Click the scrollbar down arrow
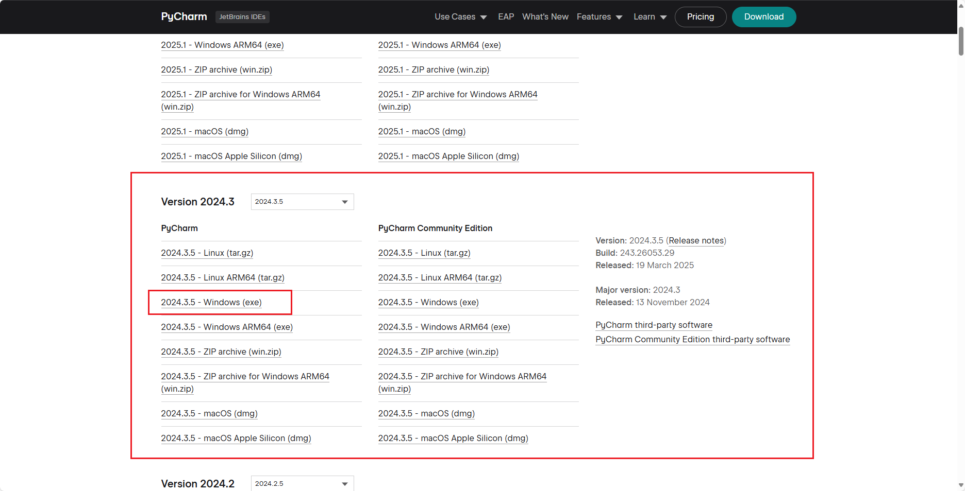This screenshot has height=491, width=965. coord(961,485)
